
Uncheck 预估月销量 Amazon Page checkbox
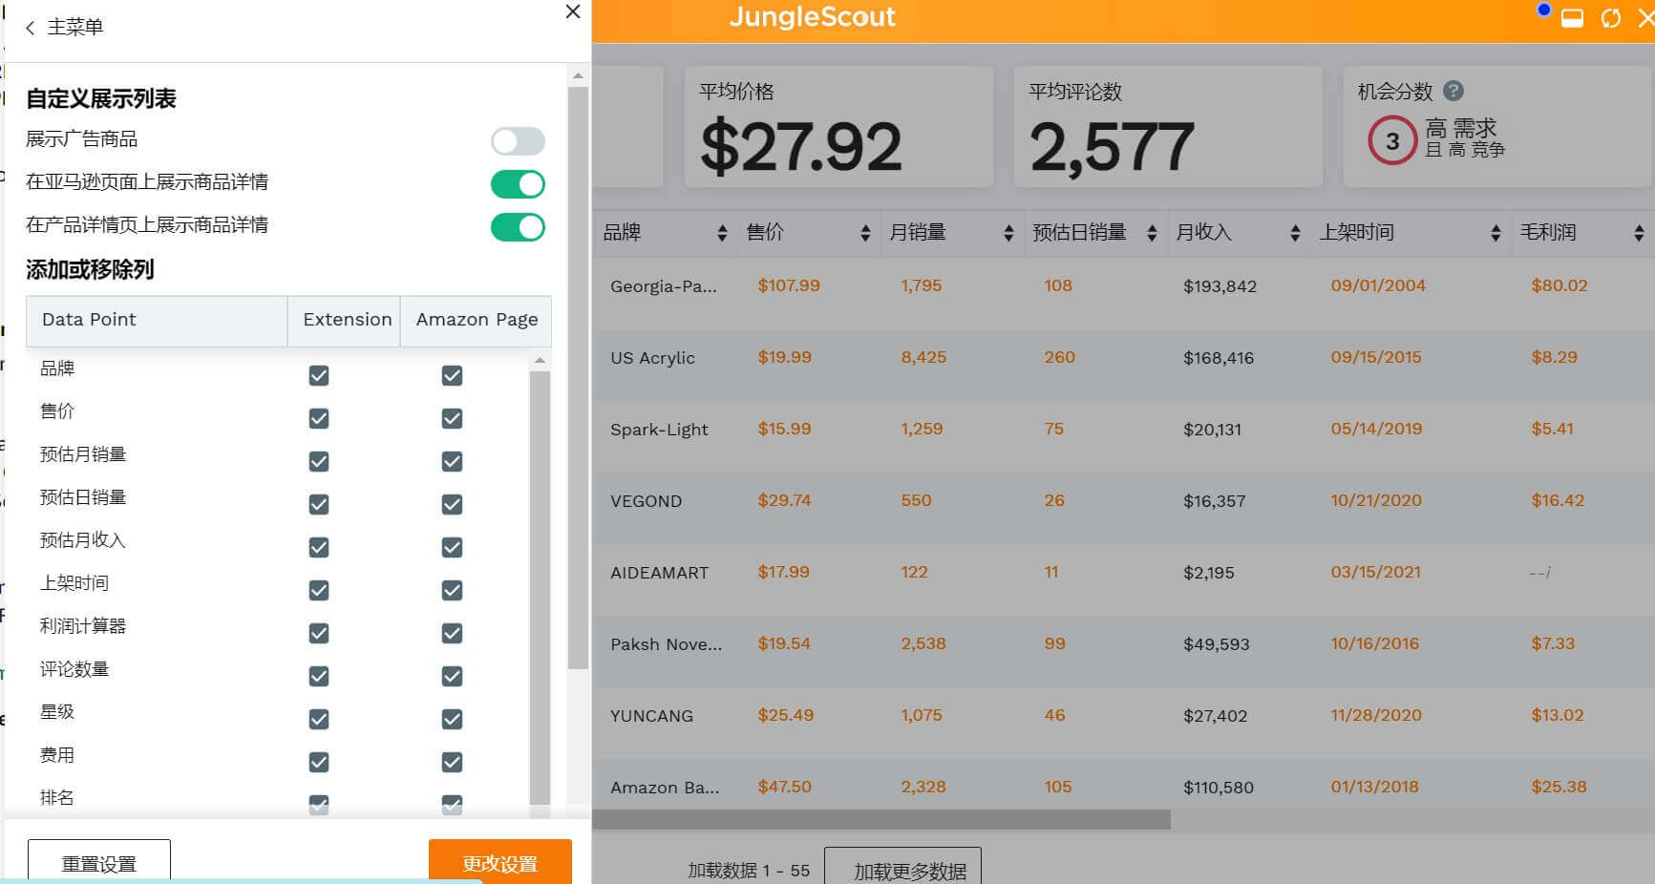(x=452, y=462)
